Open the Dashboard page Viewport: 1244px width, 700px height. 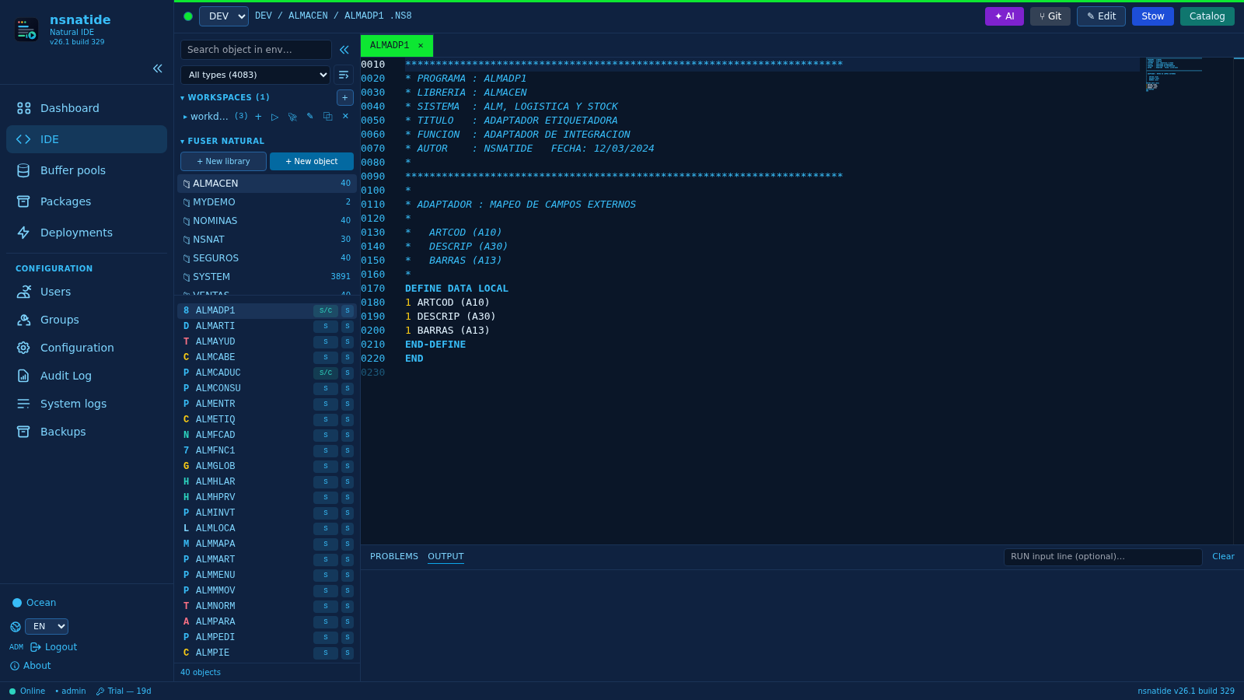(x=86, y=108)
